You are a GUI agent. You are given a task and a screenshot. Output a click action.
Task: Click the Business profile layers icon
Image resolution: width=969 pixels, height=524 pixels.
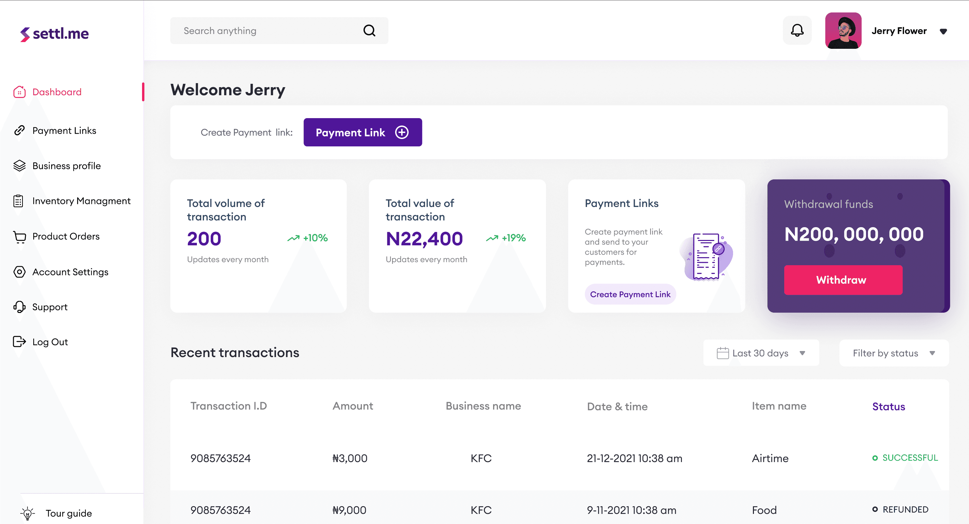coord(20,166)
